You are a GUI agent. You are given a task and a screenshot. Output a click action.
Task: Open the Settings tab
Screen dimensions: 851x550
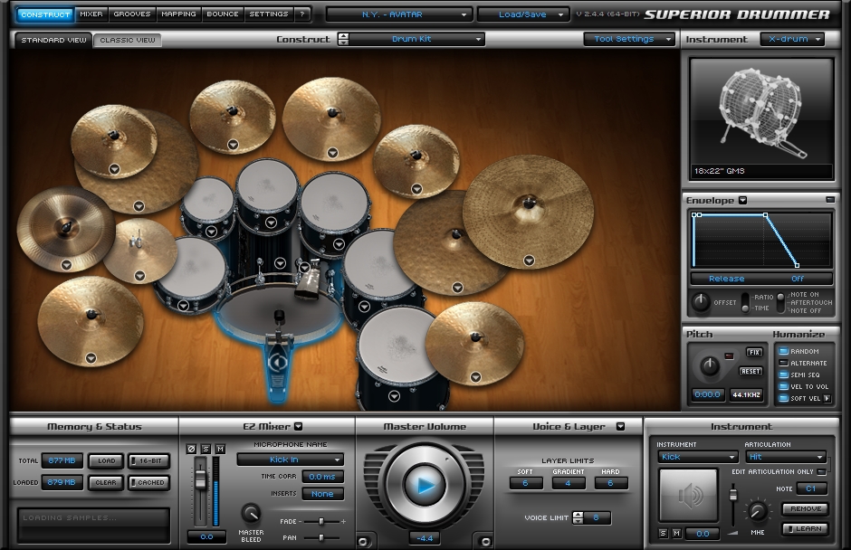click(x=269, y=14)
